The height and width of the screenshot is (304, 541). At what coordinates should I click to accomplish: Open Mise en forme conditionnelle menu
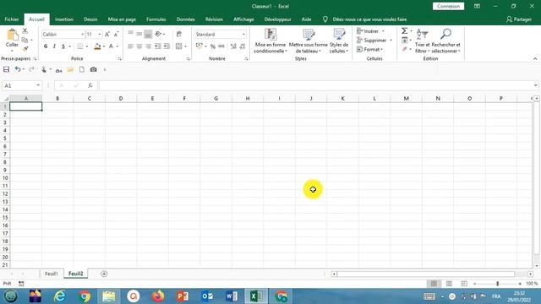[x=270, y=41]
